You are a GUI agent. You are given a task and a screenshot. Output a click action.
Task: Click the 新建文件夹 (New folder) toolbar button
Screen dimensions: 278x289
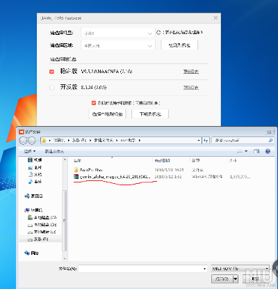pos(54,151)
